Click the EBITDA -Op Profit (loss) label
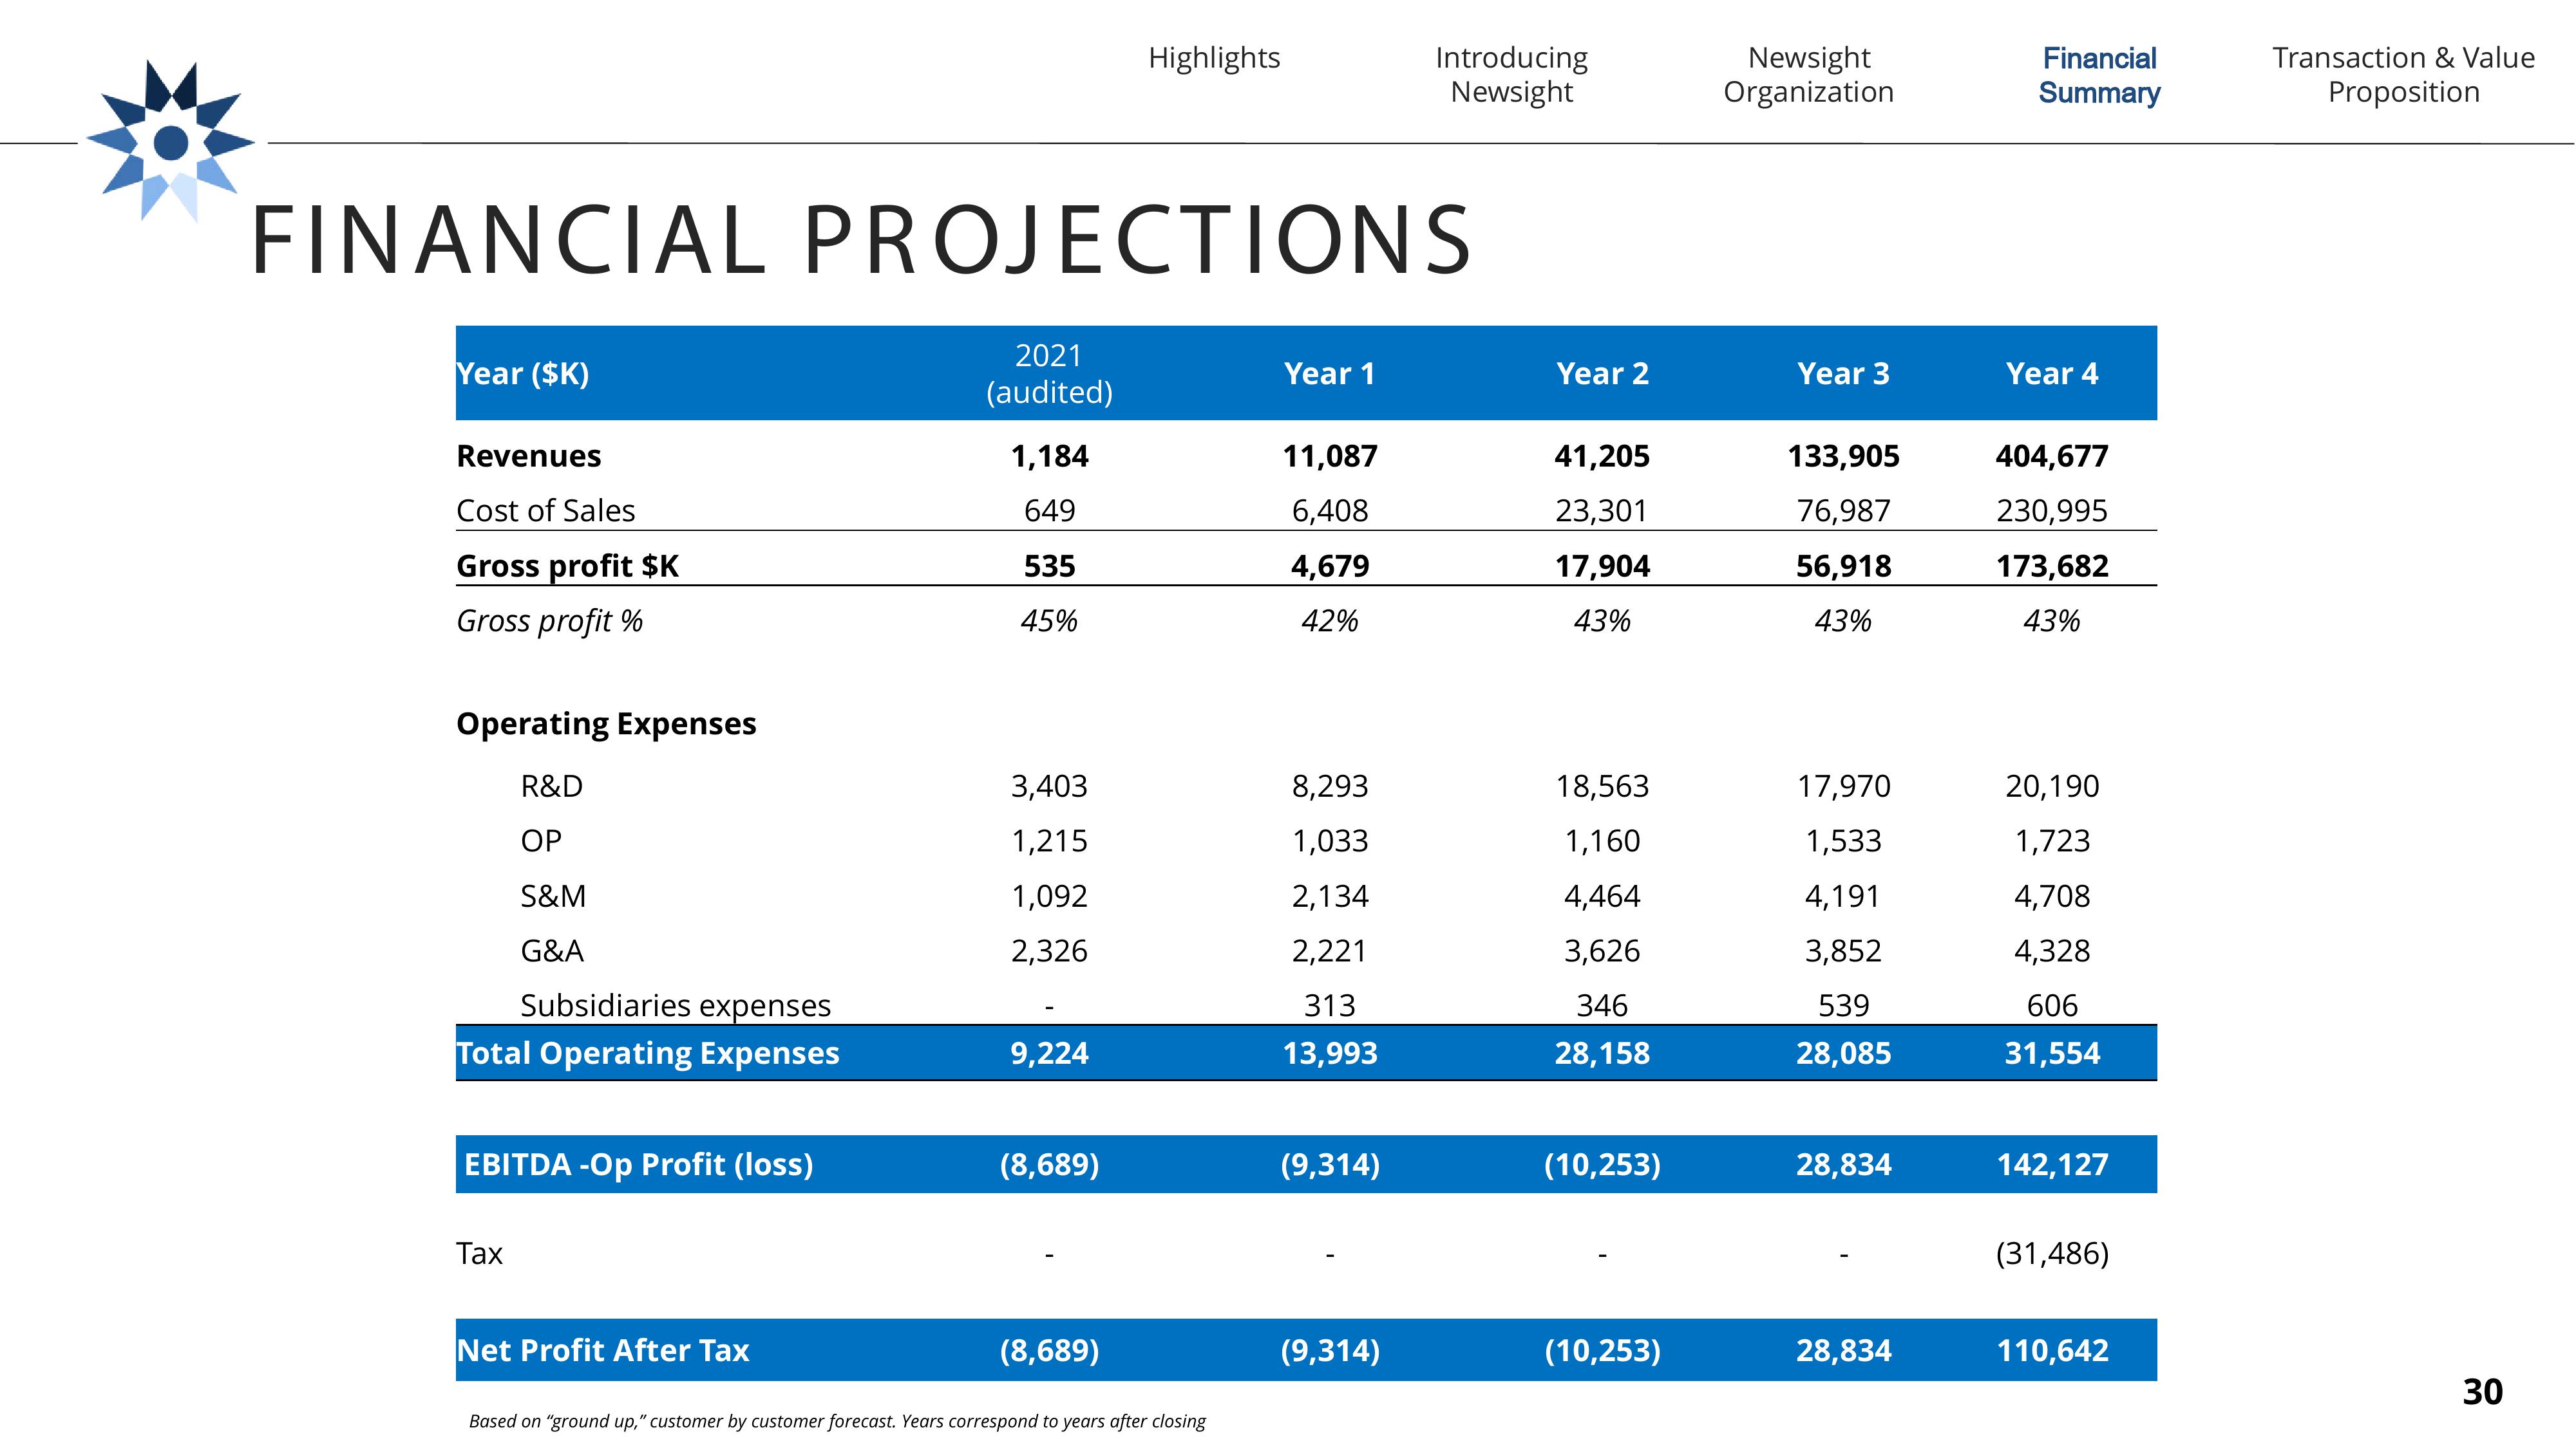This screenshot has width=2576, height=1448. [638, 1164]
